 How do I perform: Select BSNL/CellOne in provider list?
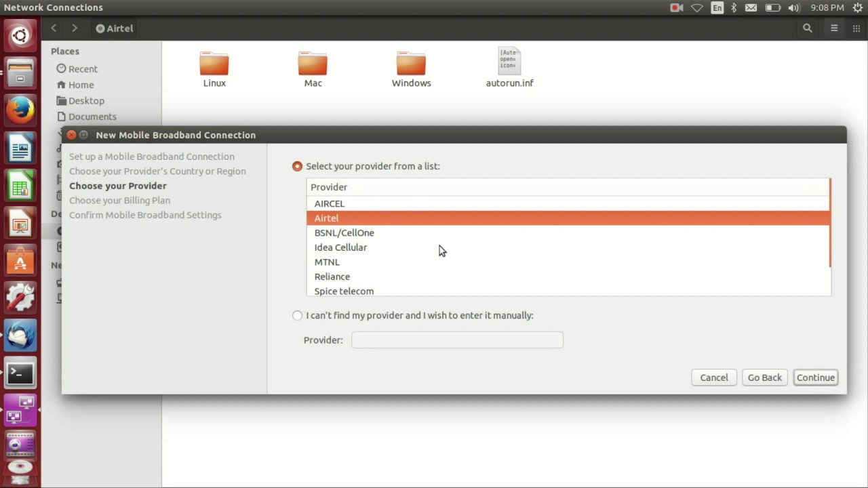pos(568,232)
